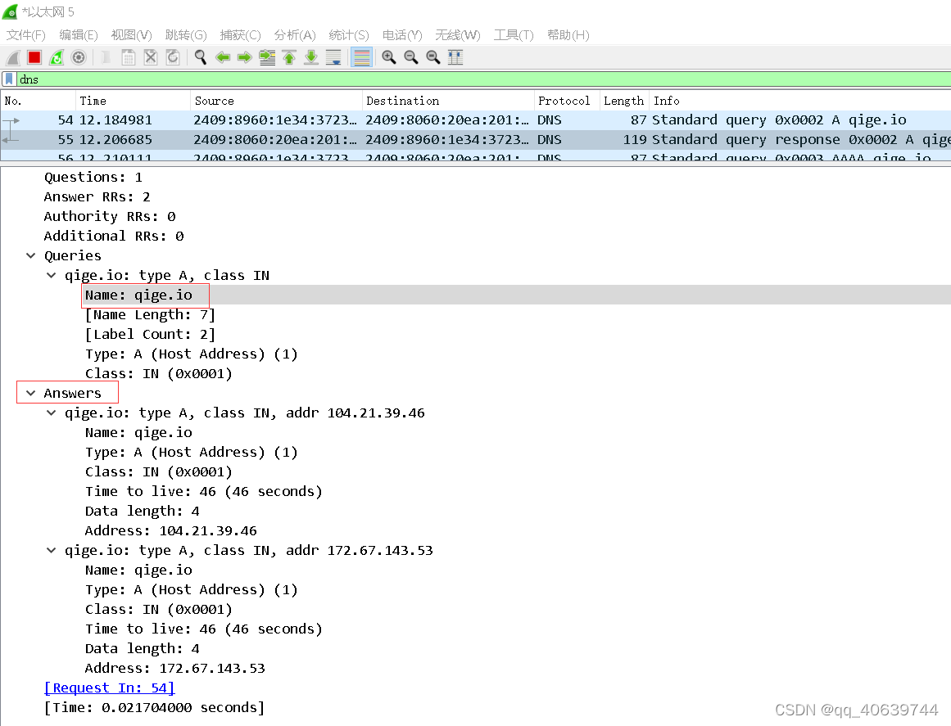
Task: Open the 编辑(E) menu
Action: (79, 35)
